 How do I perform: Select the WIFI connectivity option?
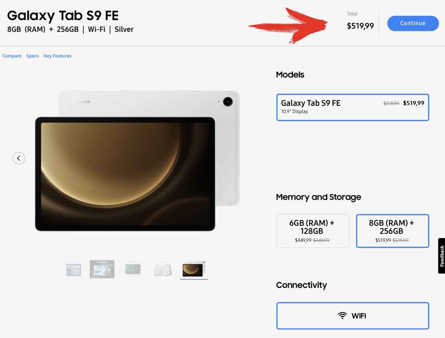click(x=352, y=316)
